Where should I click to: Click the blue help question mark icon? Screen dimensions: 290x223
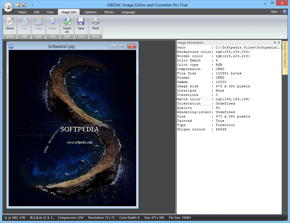(x=285, y=12)
